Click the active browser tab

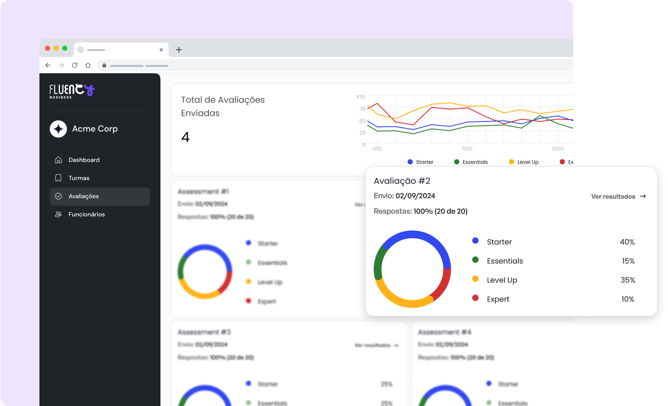(121, 50)
